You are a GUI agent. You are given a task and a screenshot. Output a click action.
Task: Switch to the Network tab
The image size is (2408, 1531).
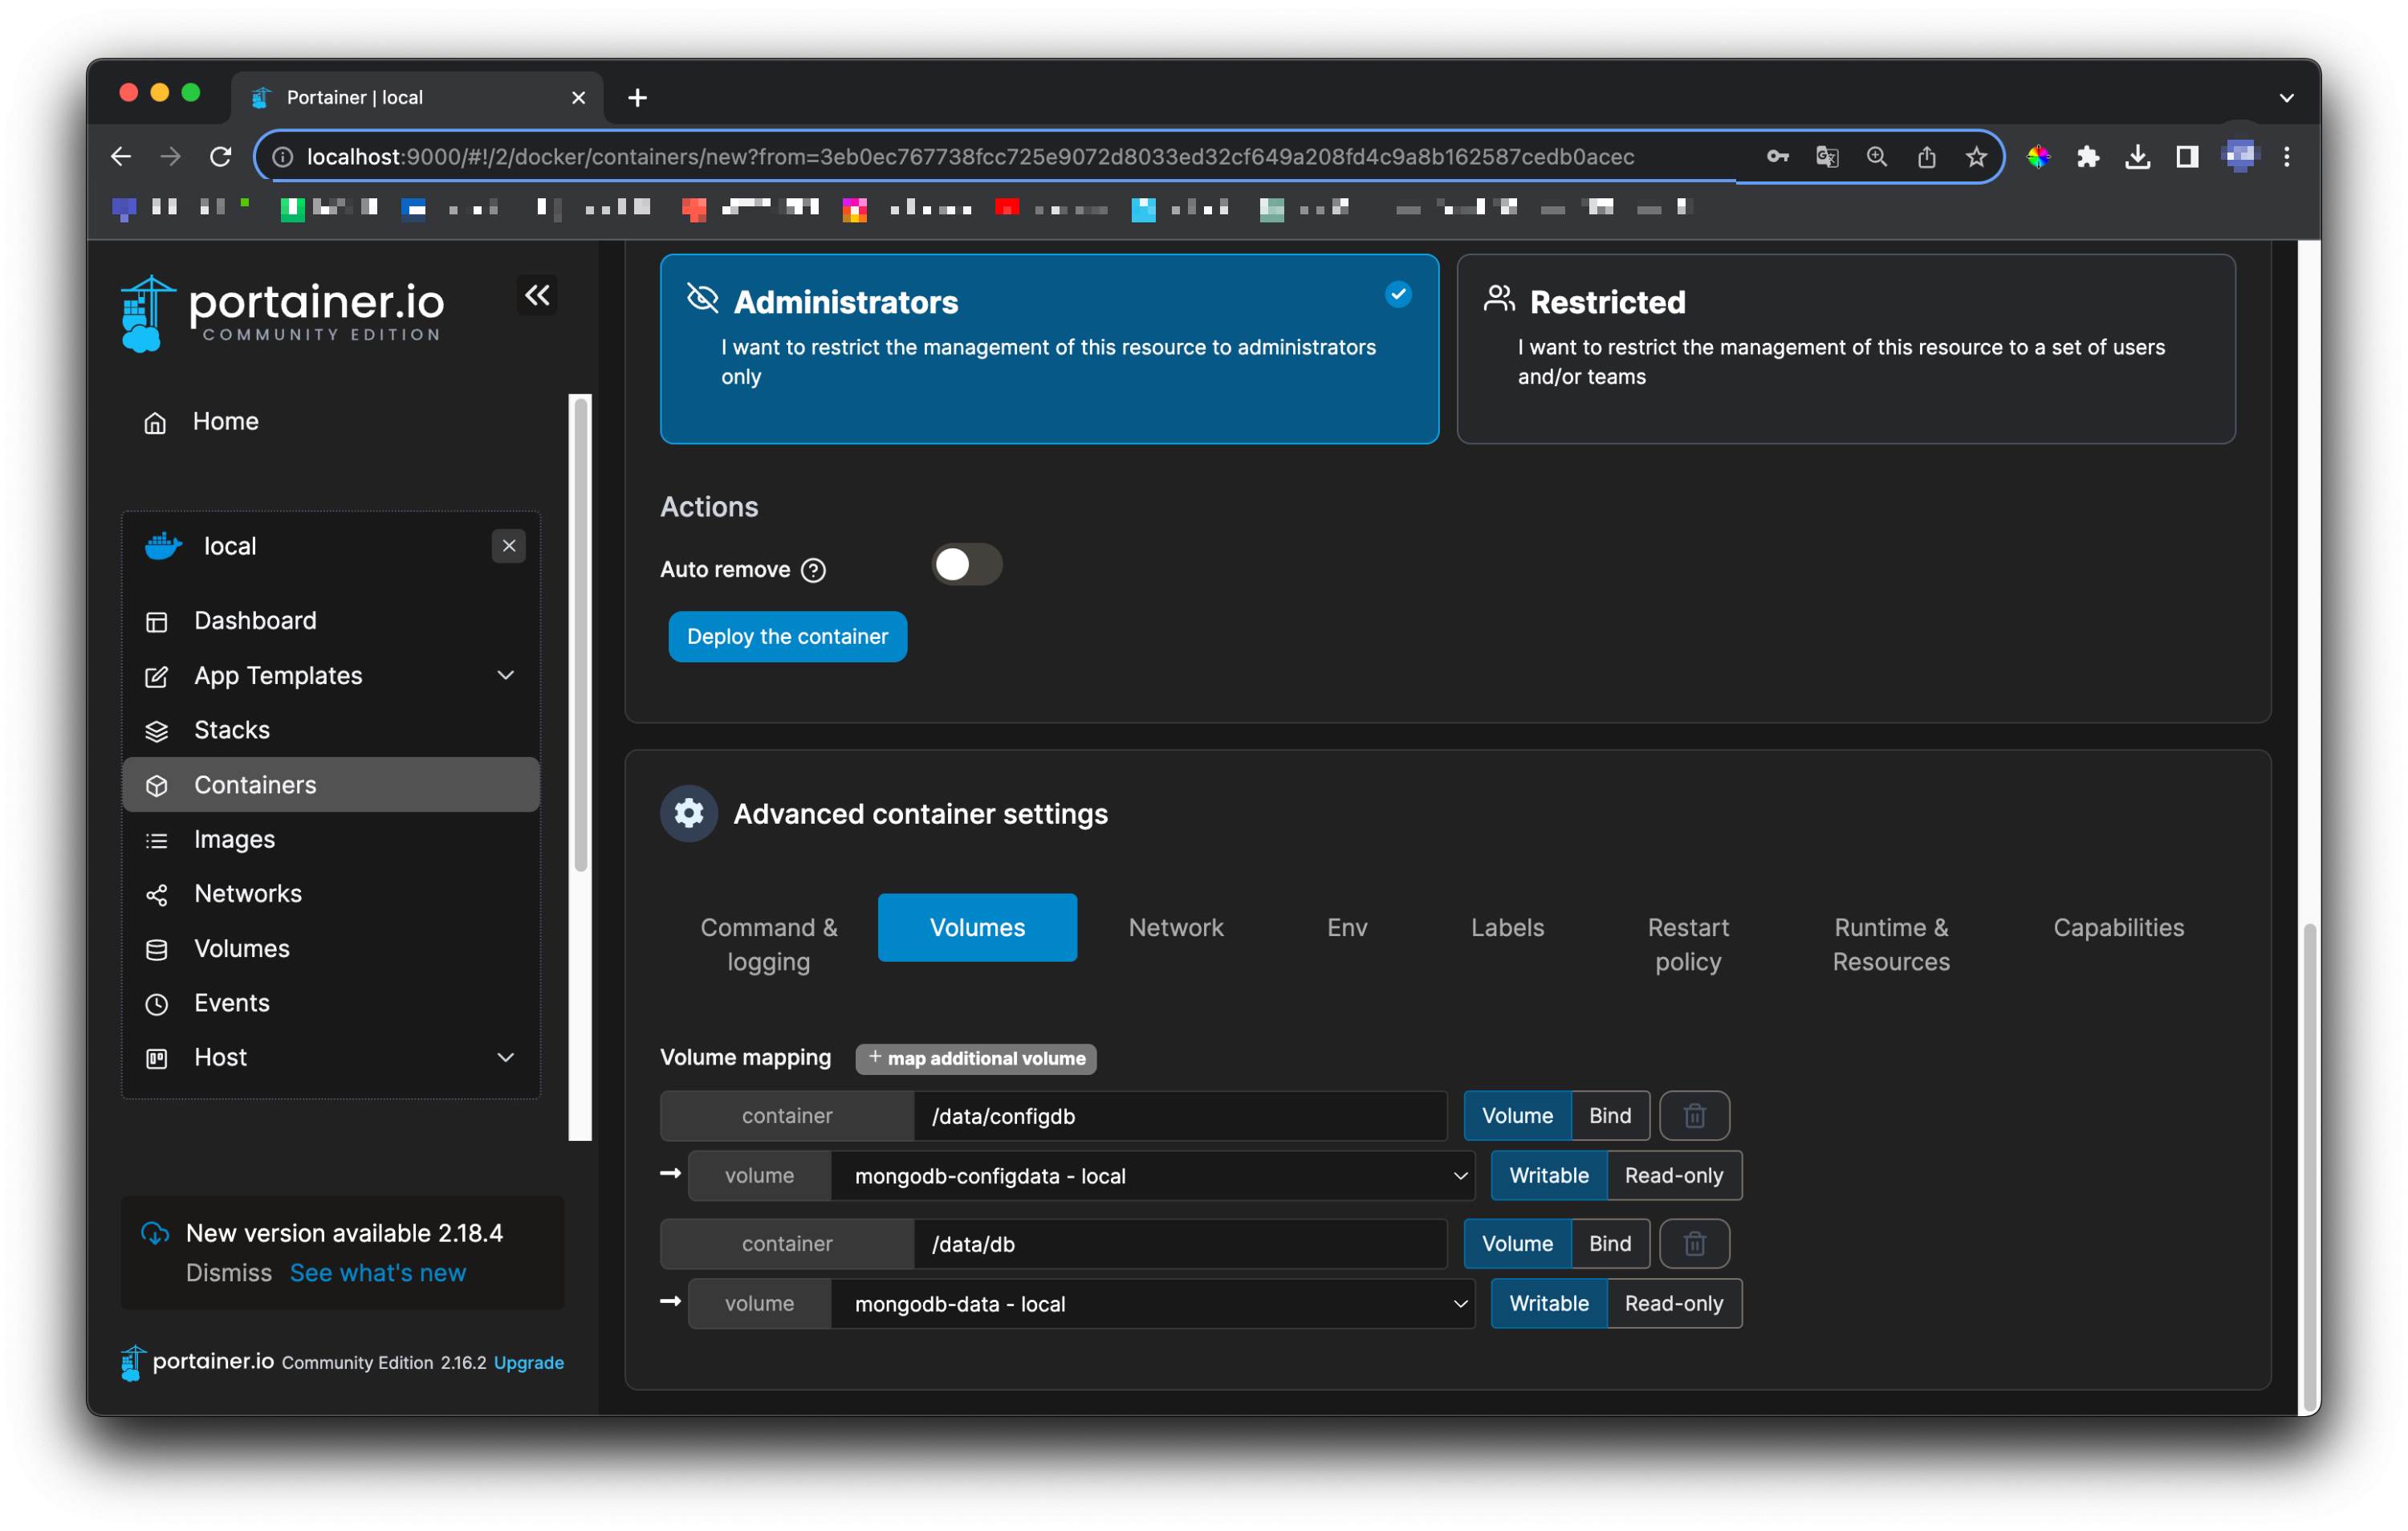pos(1175,928)
